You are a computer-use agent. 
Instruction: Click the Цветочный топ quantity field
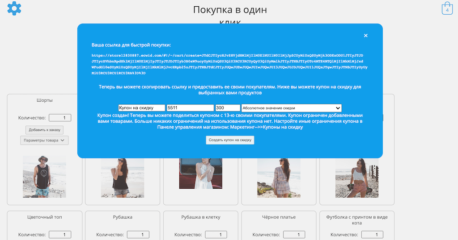point(60,235)
